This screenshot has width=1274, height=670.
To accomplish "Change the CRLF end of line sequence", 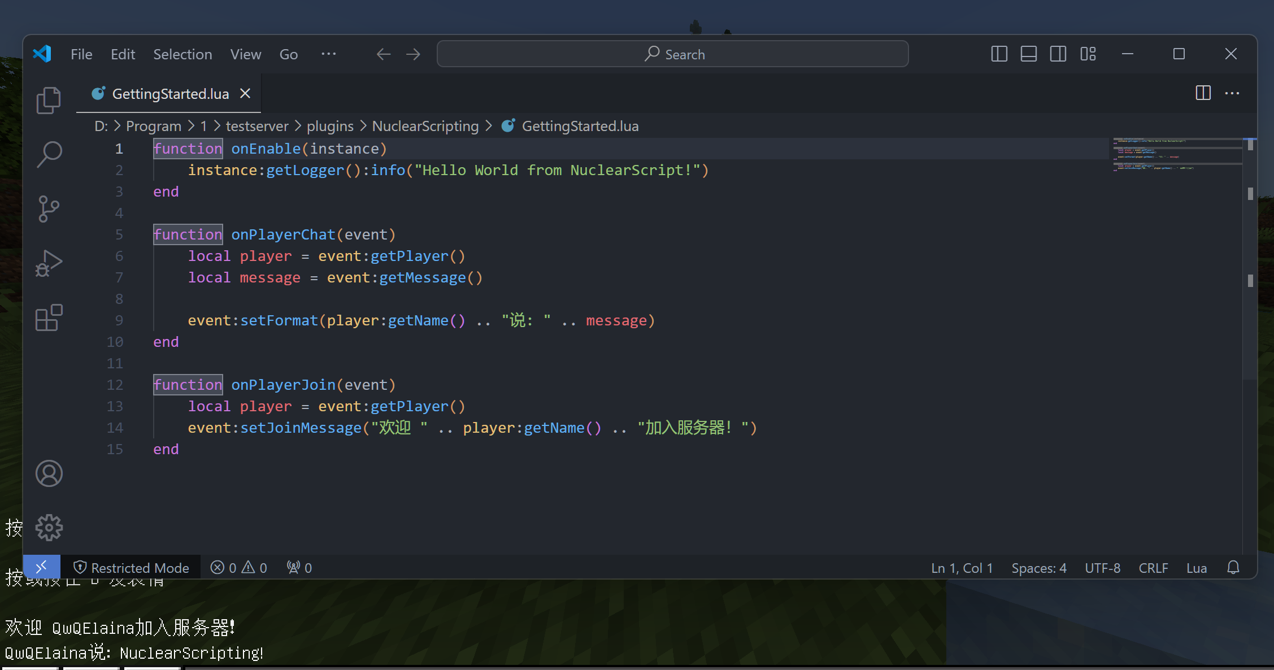I will pos(1153,568).
